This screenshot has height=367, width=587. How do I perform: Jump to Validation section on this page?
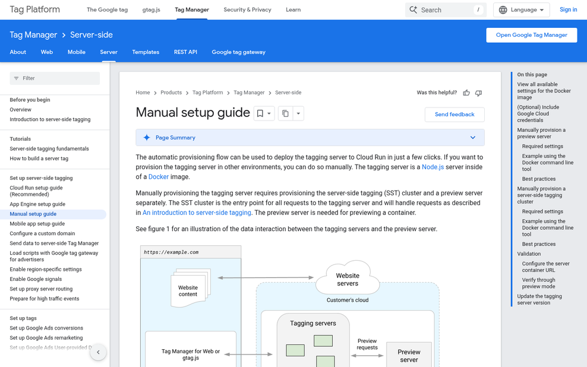point(529,254)
